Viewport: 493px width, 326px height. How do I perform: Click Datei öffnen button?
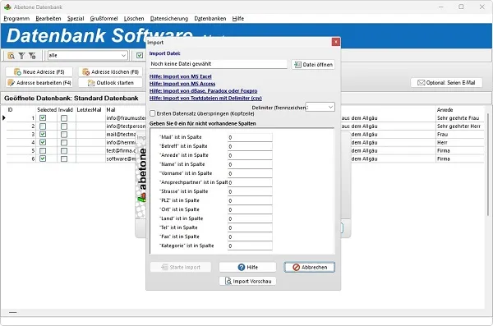pyautogui.click(x=313, y=64)
